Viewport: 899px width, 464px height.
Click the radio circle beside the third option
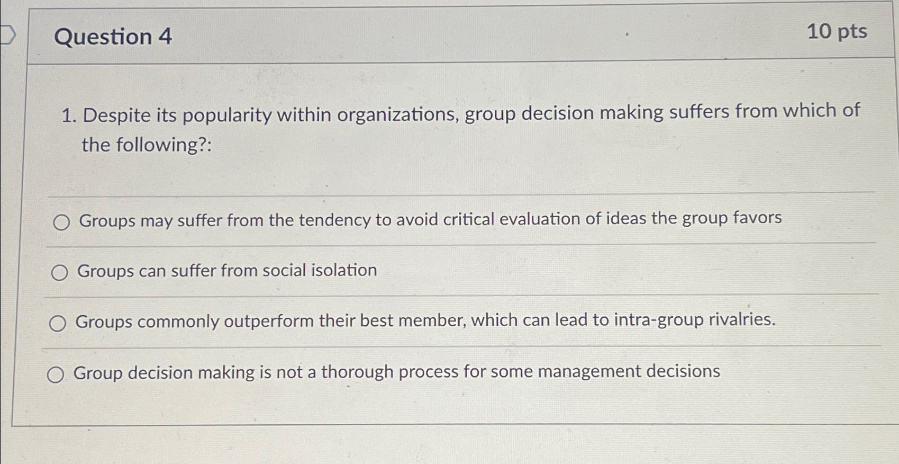click(x=59, y=322)
